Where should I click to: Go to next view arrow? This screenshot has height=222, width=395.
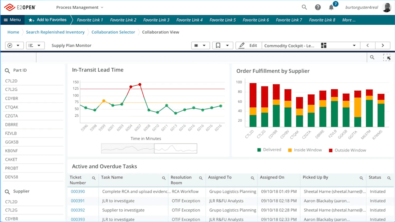click(382, 45)
